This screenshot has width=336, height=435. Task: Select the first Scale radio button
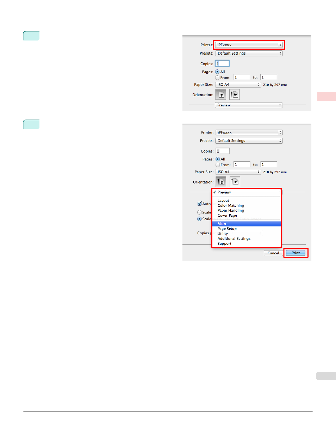(x=199, y=212)
